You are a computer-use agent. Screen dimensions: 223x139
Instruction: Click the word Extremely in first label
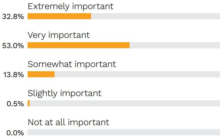48,6
